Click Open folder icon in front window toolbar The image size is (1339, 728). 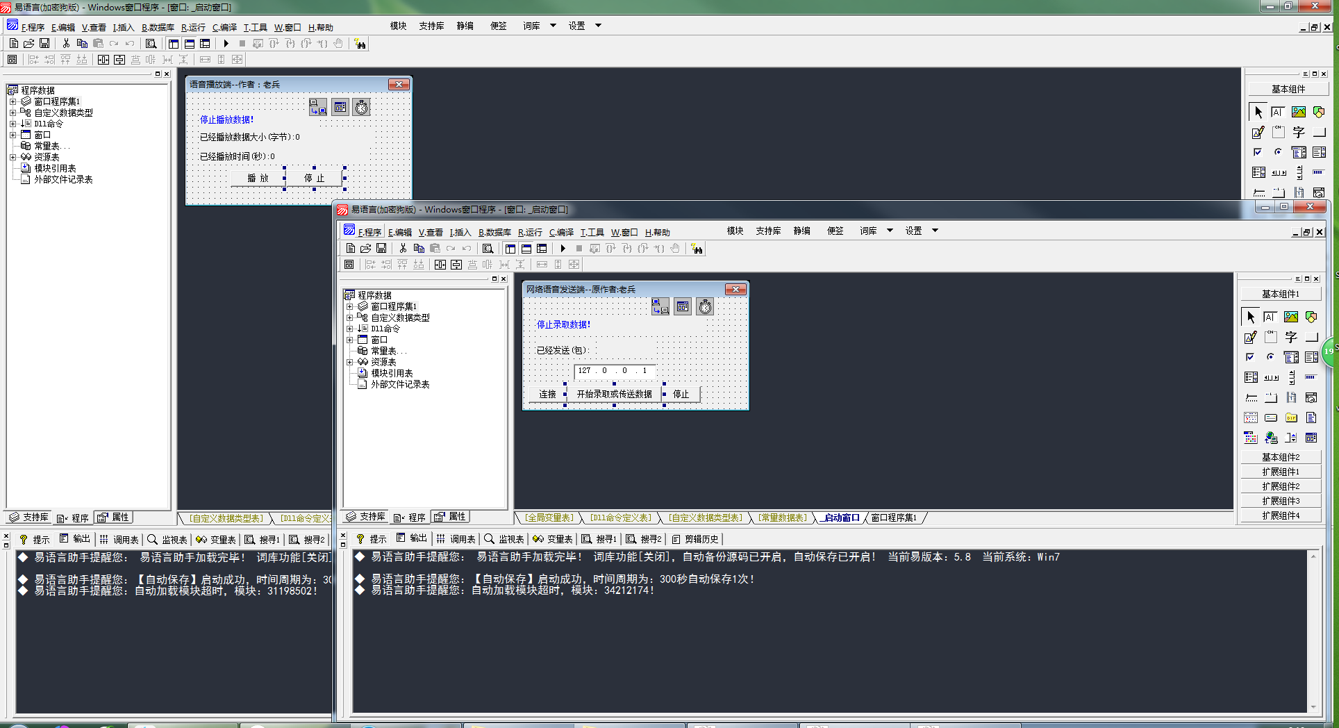(365, 249)
